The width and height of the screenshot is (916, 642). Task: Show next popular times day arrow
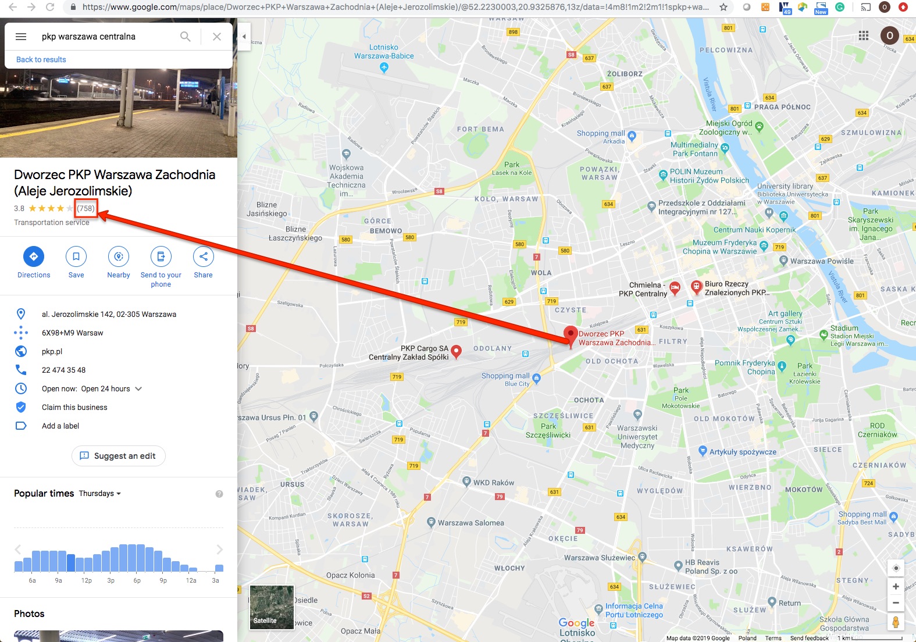219,550
